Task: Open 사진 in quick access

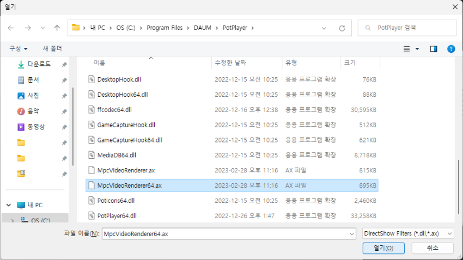Action: 33,96
